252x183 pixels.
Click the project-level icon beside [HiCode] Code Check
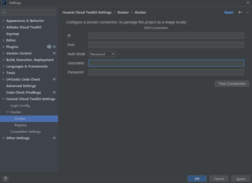[x=54, y=79]
